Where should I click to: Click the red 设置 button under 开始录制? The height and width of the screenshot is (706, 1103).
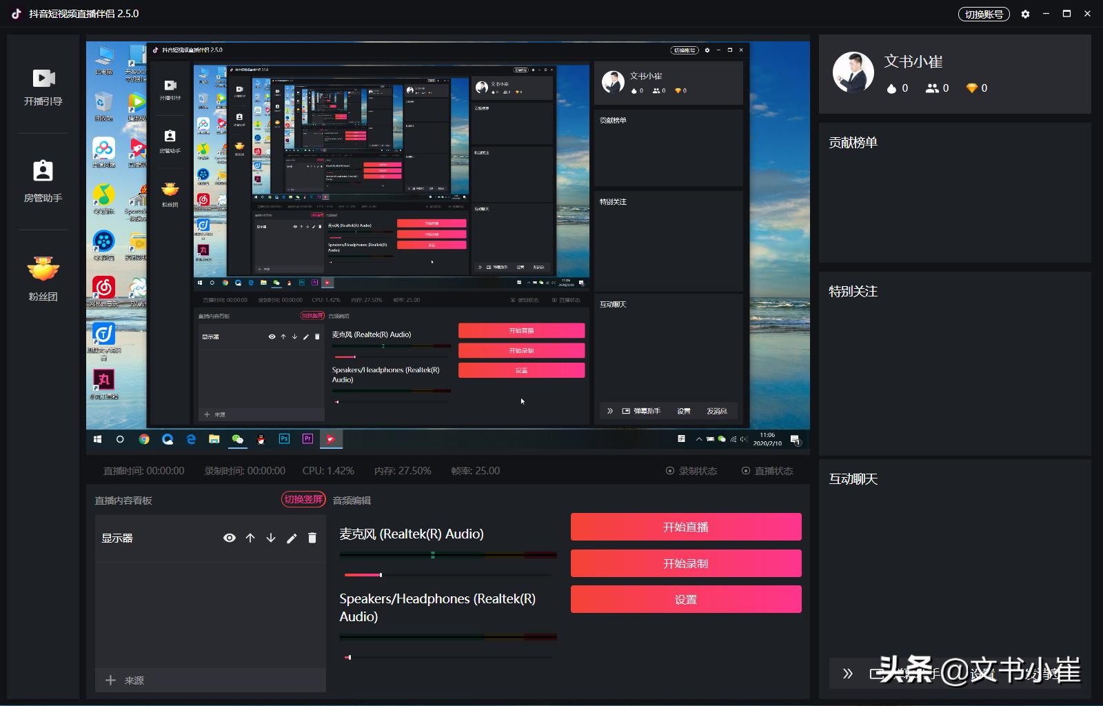(x=686, y=599)
